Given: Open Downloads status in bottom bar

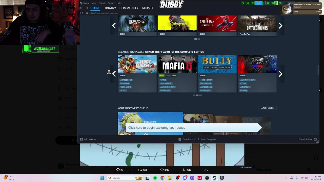Looking at the screenshot, I should pyautogui.click(x=197, y=139).
